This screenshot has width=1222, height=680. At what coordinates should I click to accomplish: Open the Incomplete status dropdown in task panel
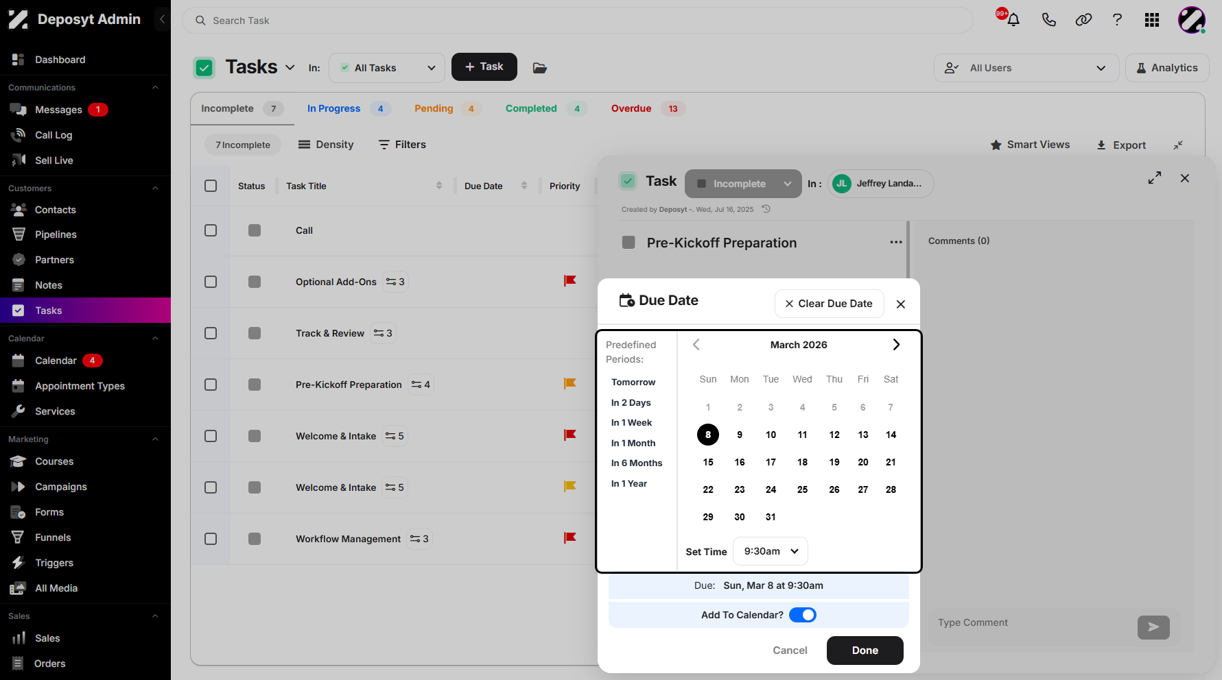pyautogui.click(x=743, y=184)
